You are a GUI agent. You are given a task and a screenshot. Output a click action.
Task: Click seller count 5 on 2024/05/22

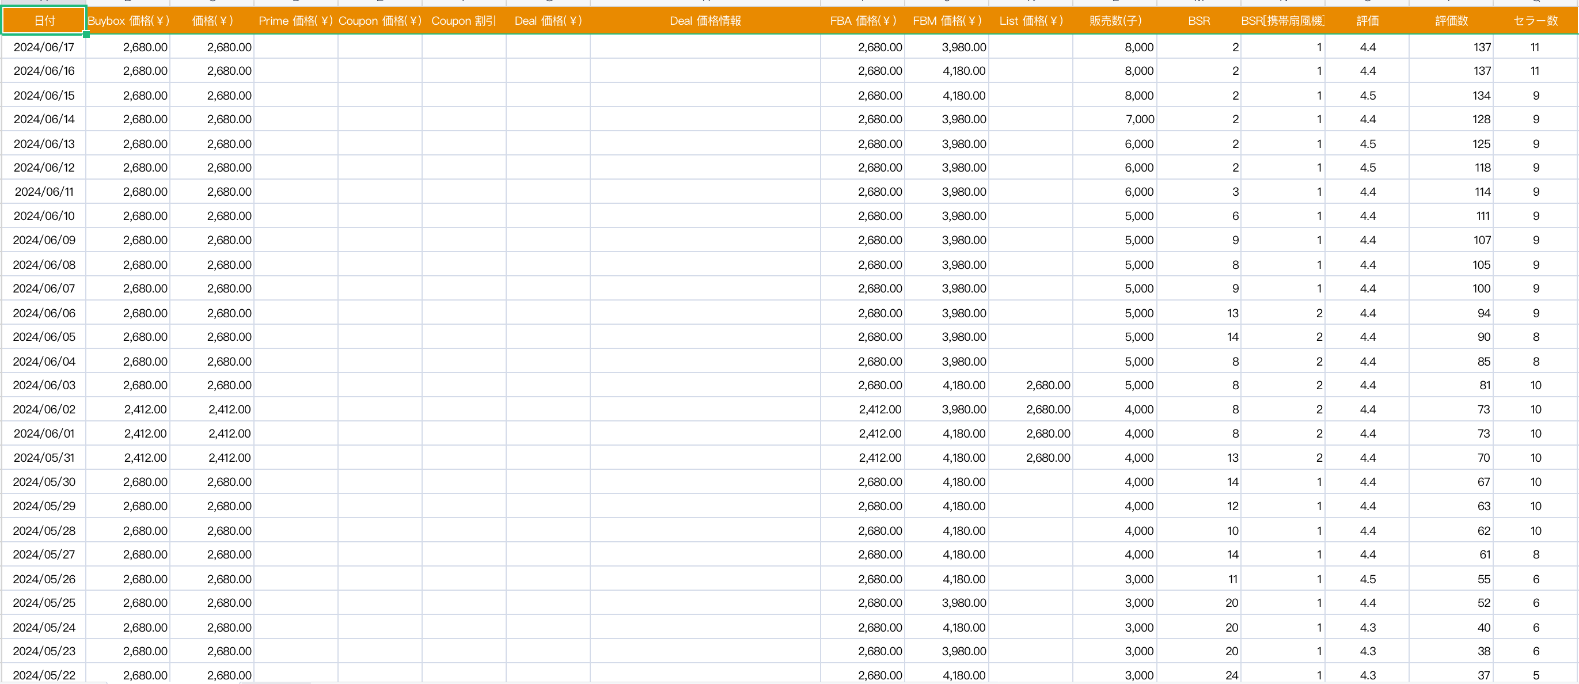(x=1535, y=675)
